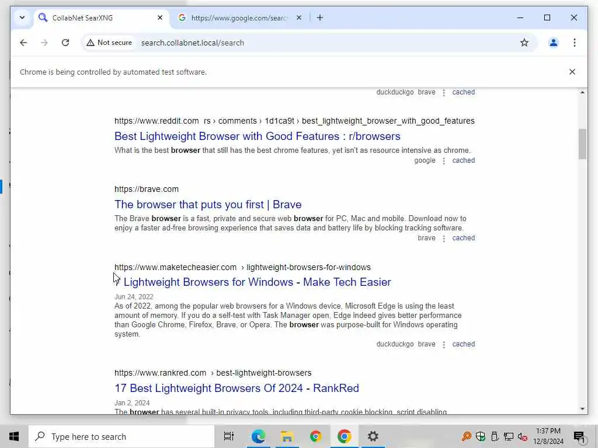Click the safely remove hardware tray icon
Viewport: 598px width, 448px height.
(495, 436)
